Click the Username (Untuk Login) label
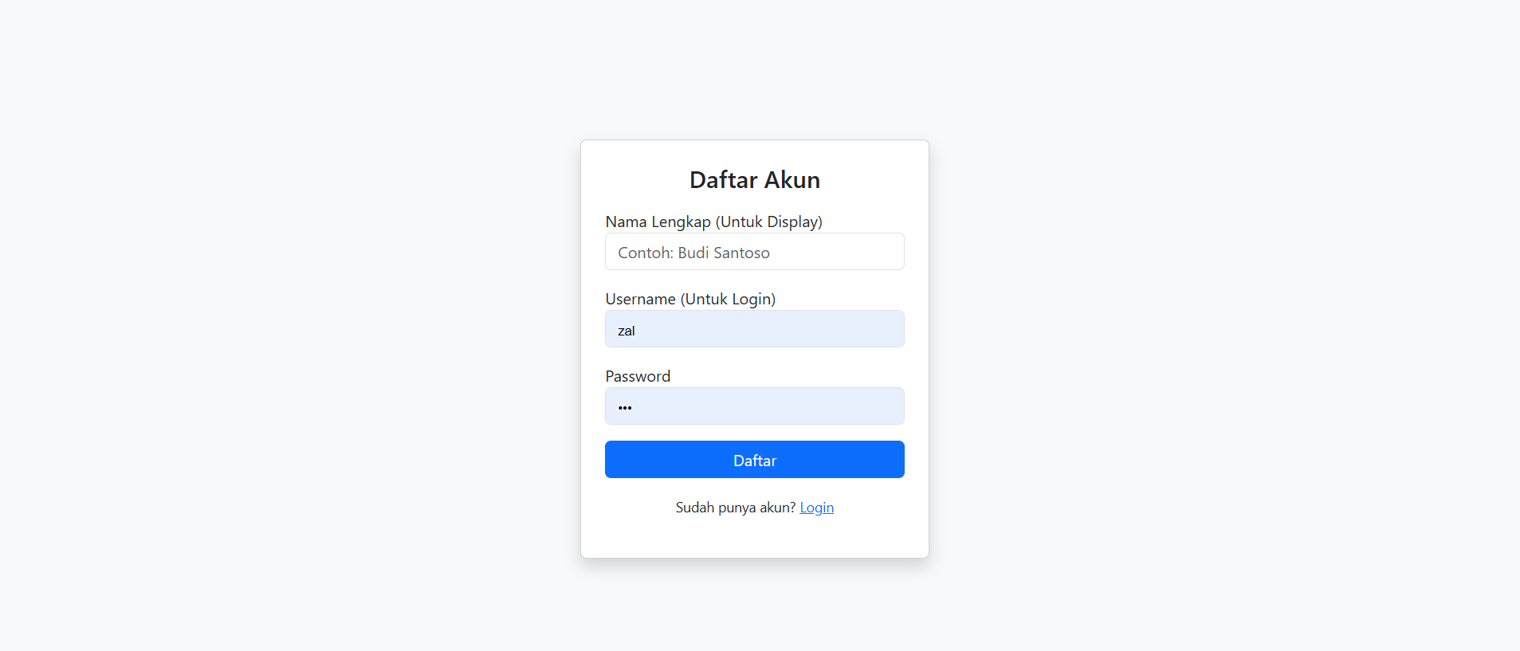The height and width of the screenshot is (651, 1520). coord(690,299)
